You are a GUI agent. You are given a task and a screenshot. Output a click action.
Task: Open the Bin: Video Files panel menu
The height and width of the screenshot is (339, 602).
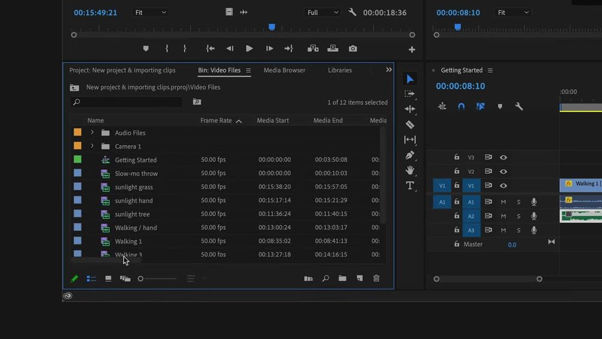coord(249,70)
